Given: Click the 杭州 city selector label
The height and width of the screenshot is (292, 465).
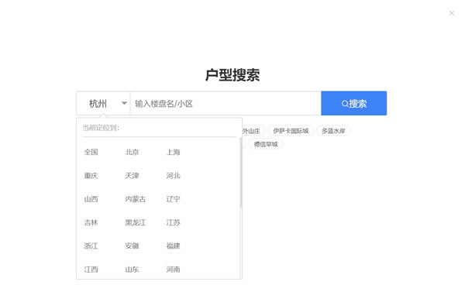Looking at the screenshot, I should (x=98, y=104).
